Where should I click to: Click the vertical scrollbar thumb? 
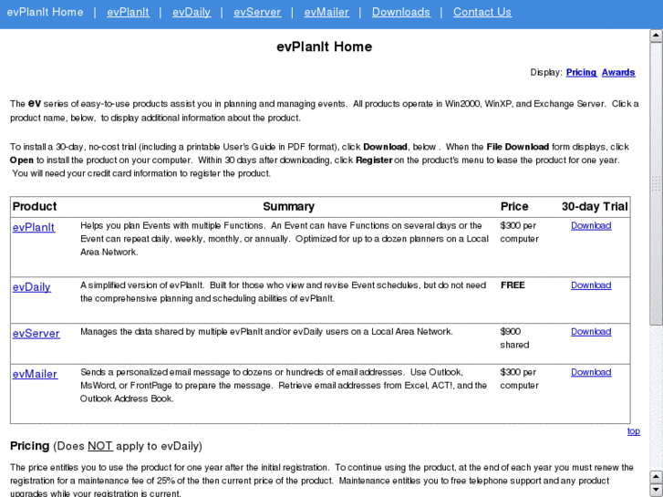coord(656,183)
